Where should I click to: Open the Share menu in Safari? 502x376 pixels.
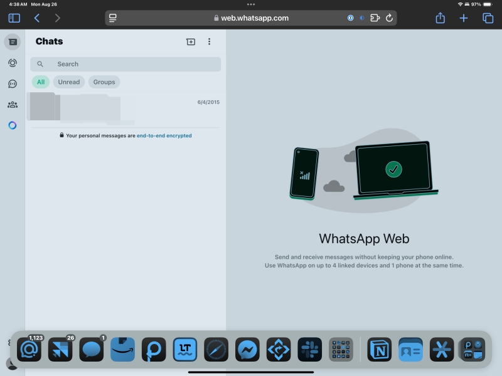click(x=441, y=18)
